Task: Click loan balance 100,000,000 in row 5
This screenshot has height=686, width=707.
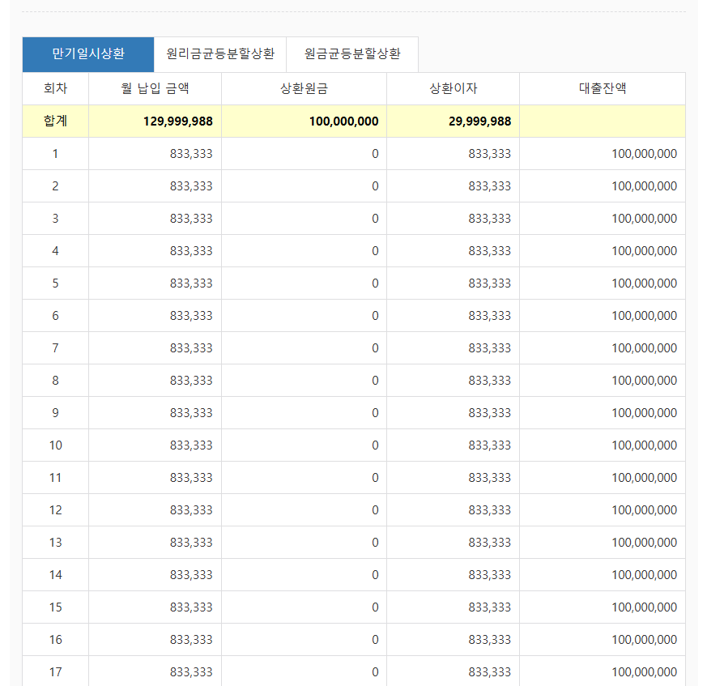Action: coord(645,283)
